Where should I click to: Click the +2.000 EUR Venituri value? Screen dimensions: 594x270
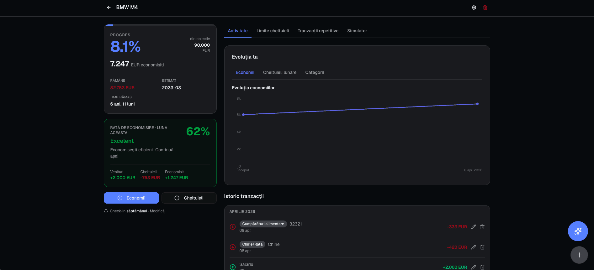coord(123,178)
